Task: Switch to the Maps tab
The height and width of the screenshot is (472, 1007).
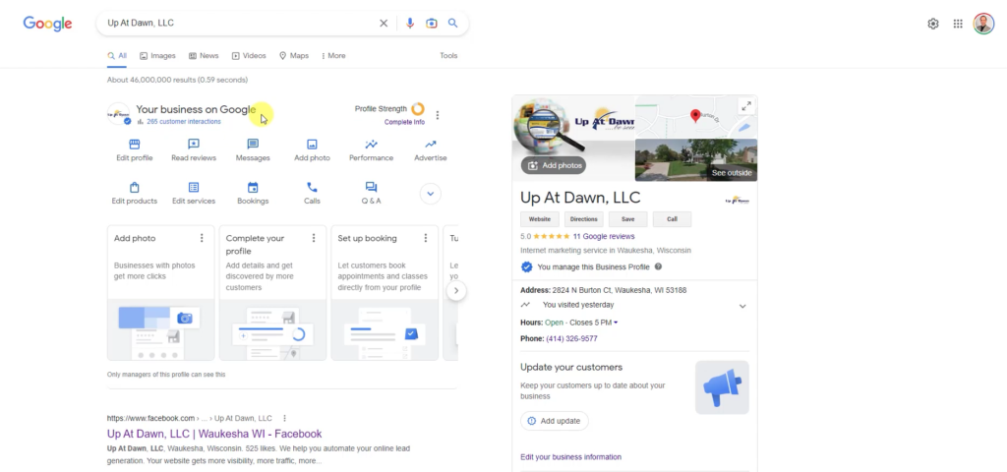Action: coord(293,56)
